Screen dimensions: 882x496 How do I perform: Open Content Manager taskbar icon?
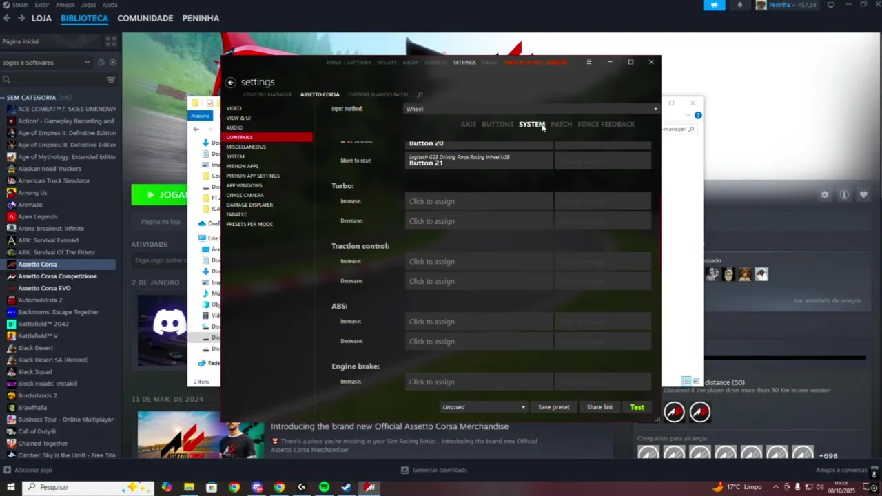click(x=369, y=487)
